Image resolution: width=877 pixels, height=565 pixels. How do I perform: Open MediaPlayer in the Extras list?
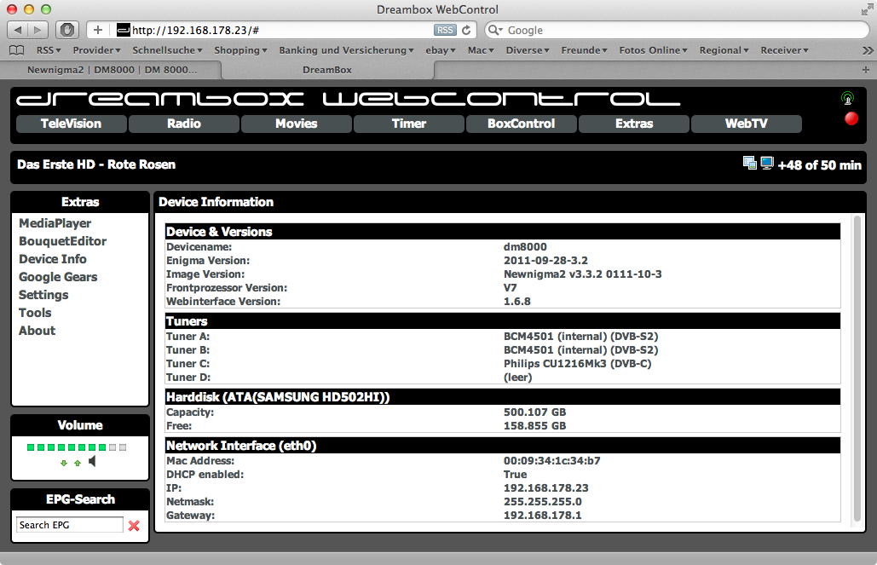[55, 223]
